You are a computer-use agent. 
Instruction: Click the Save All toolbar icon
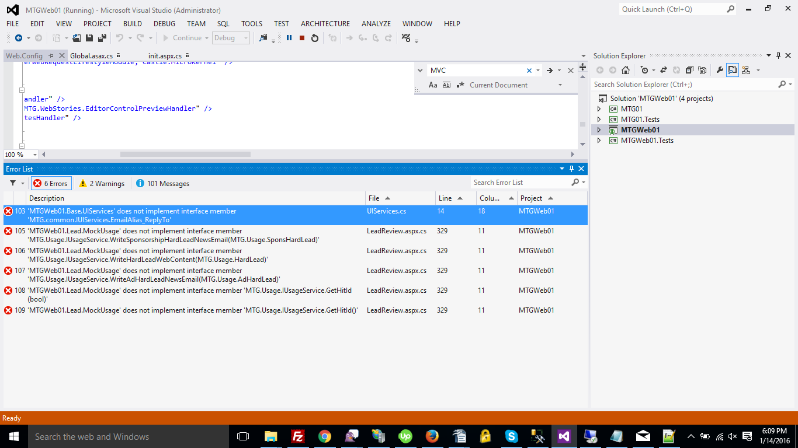(102, 38)
